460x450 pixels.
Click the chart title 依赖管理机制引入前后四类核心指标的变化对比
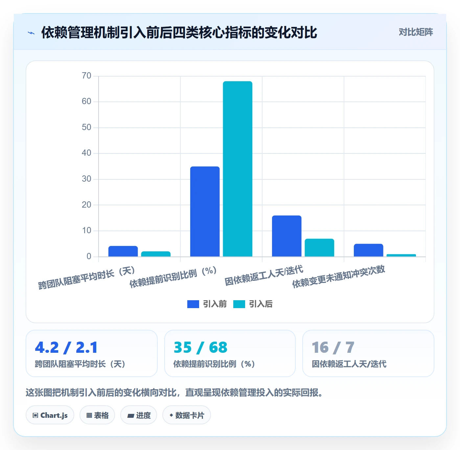pos(179,33)
